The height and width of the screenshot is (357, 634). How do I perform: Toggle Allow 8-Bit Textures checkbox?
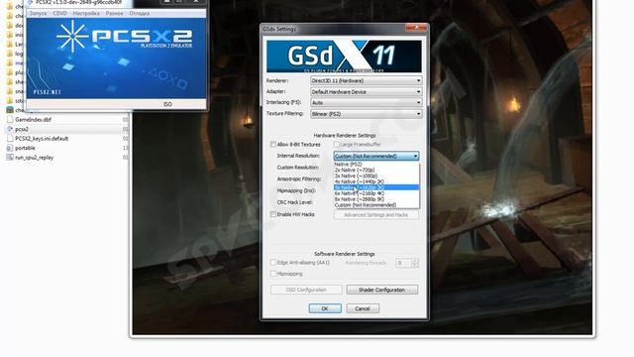tap(273, 145)
